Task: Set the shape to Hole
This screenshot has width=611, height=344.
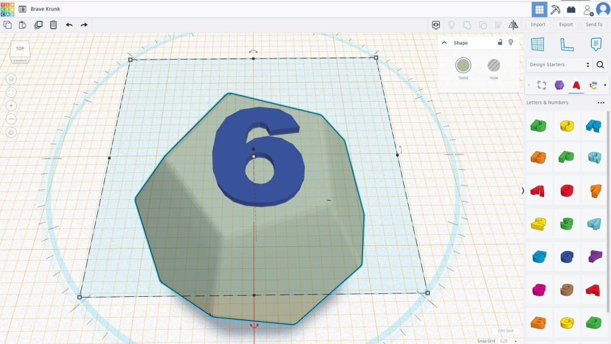Action: [493, 66]
